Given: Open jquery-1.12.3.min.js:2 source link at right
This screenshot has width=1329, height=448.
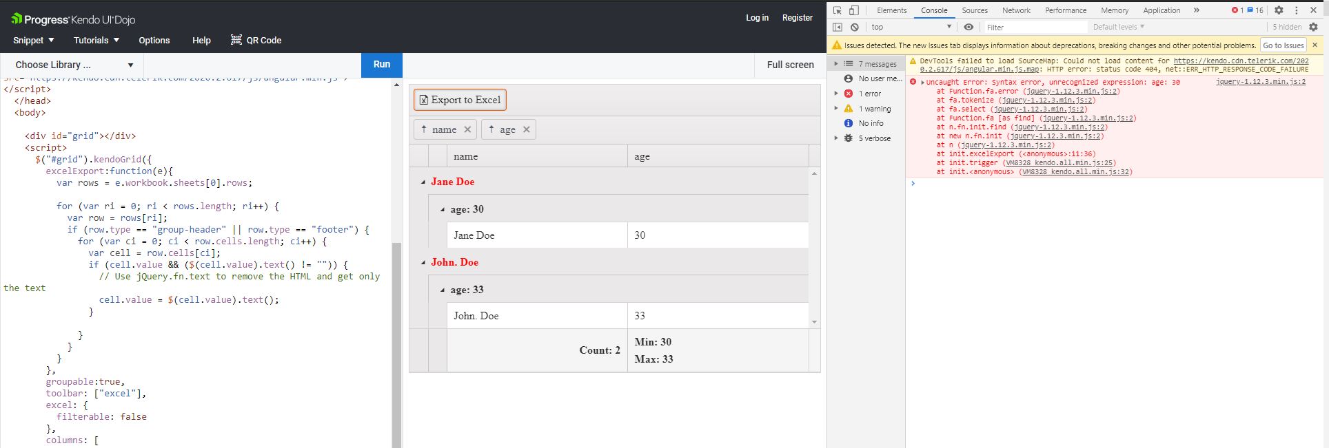Looking at the screenshot, I should pyautogui.click(x=1261, y=82).
